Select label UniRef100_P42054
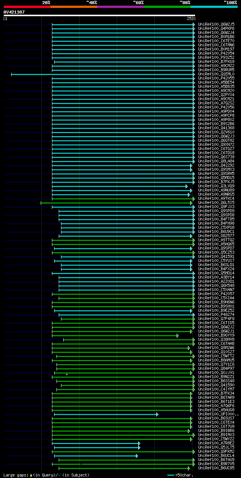The image size is (241, 478). tap(216, 53)
